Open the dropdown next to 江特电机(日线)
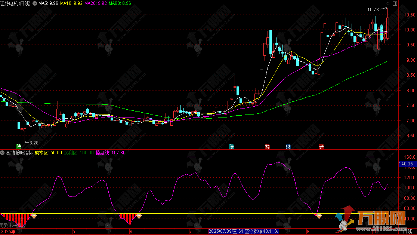 (35, 3)
